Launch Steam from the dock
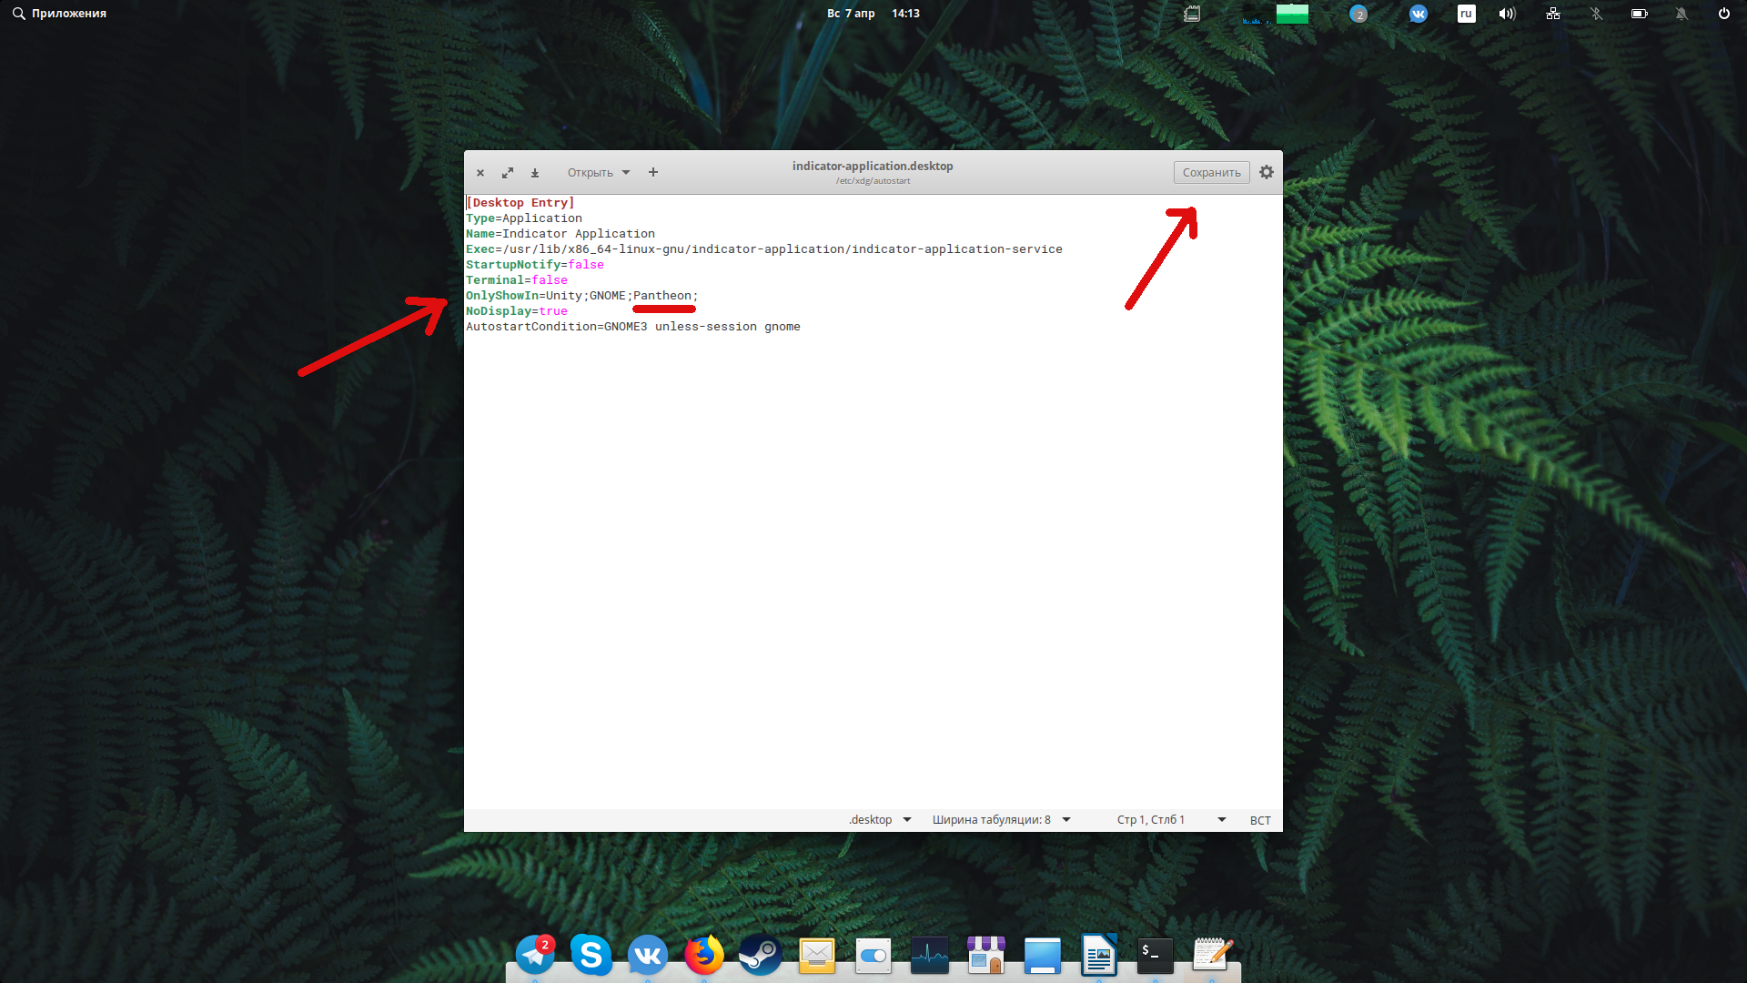Screen dimensions: 1747x983 [761, 955]
